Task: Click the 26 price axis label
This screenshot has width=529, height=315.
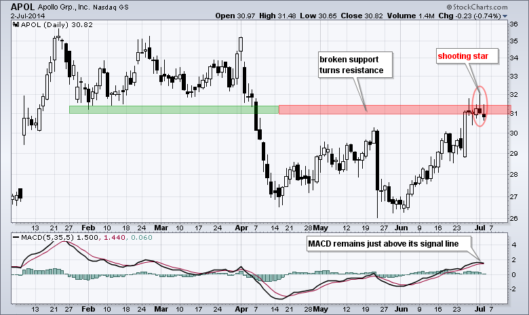Action: click(514, 218)
